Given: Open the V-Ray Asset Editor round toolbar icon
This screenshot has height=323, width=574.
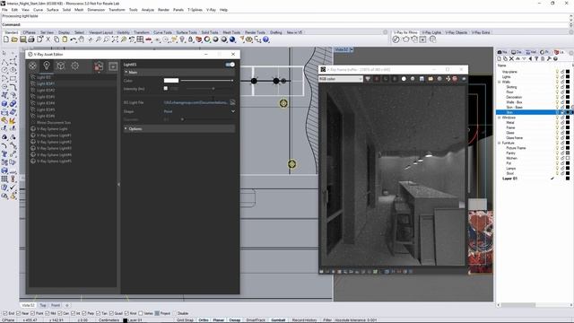Looking at the screenshot, I should pos(396,39).
